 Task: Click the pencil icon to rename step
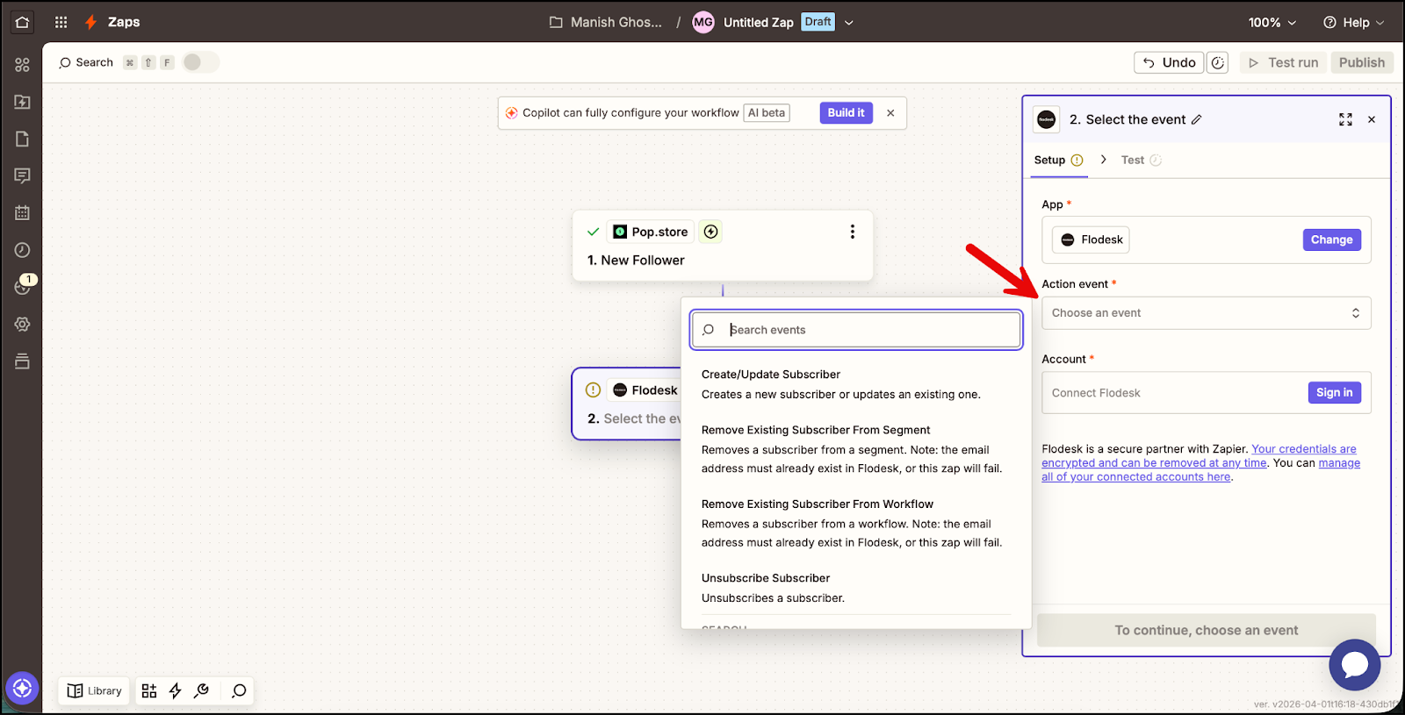[1196, 120]
